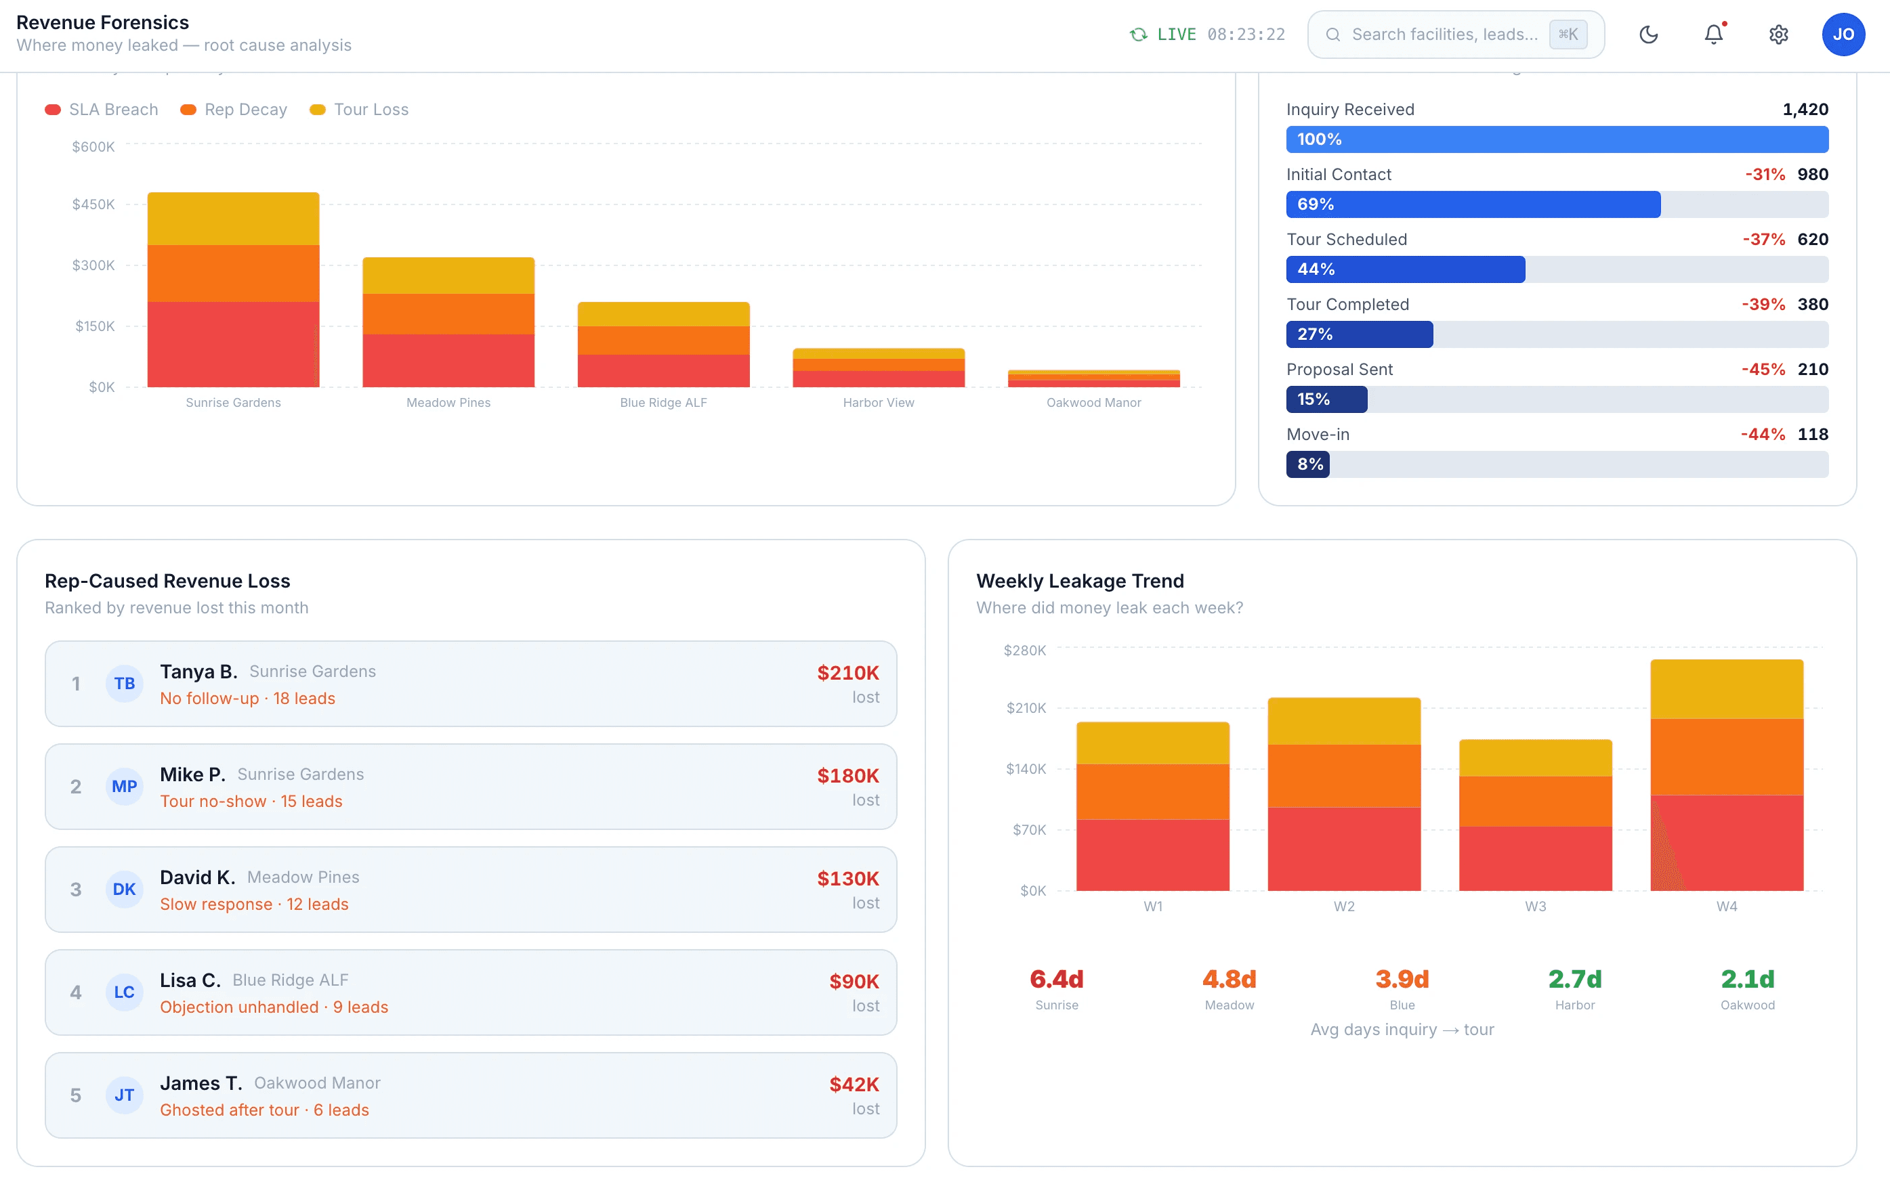Click the ⌘K shortcut badge
Viewport: 1890px width, 1182px height.
coord(1568,35)
